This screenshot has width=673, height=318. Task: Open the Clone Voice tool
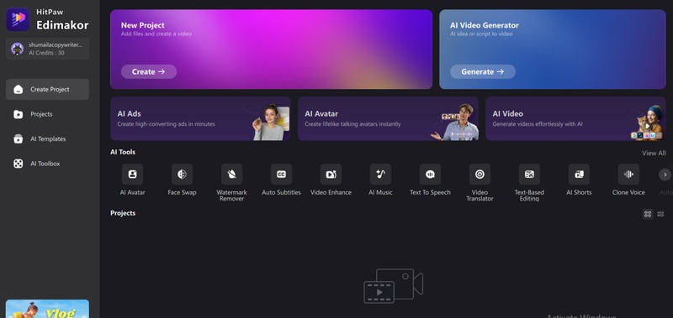(628, 175)
